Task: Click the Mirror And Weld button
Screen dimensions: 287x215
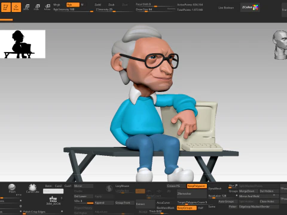Action: (x=259, y=196)
